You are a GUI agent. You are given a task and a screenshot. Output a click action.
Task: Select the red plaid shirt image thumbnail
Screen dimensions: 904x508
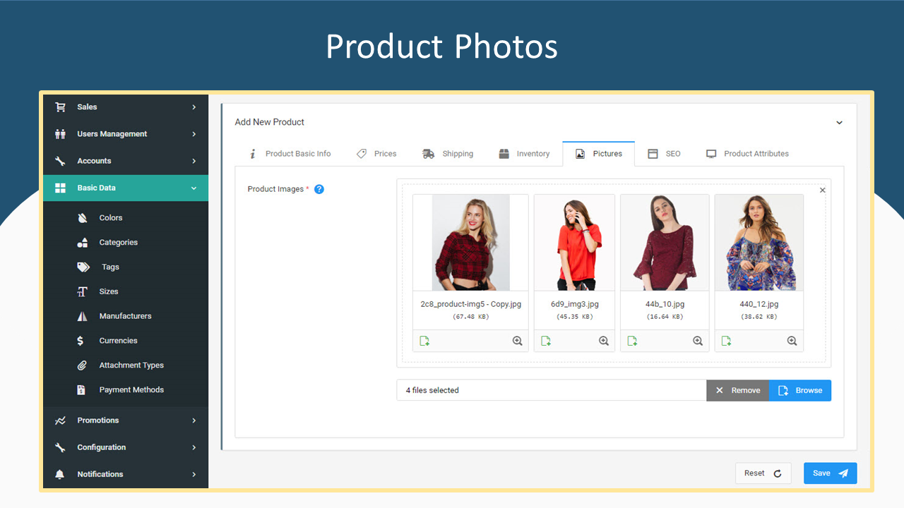pyautogui.click(x=470, y=243)
